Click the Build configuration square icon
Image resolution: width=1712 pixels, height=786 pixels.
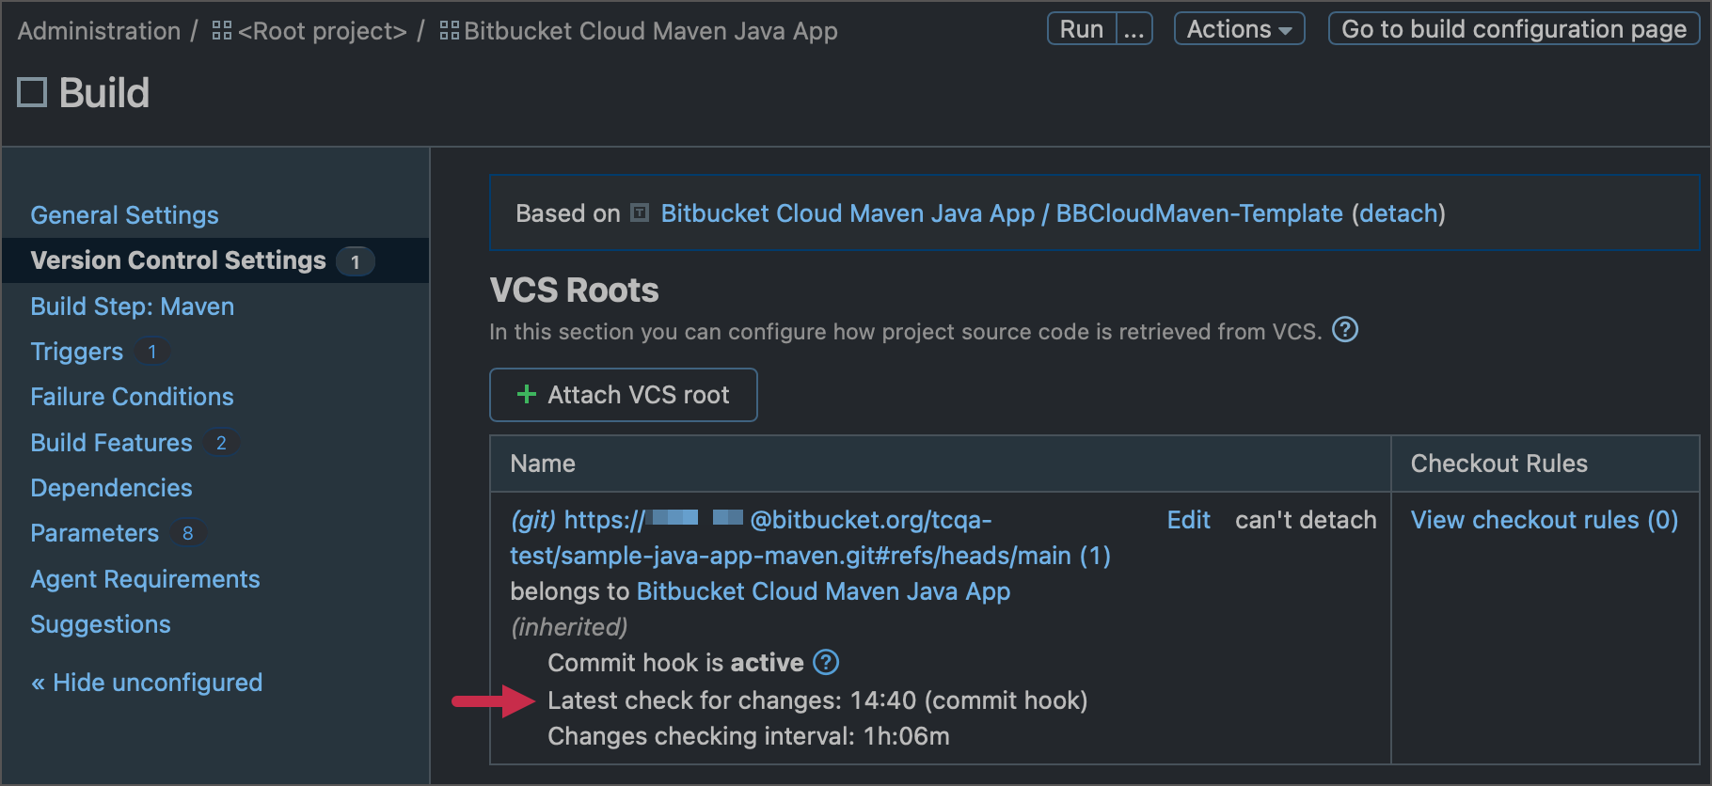coord(32,92)
